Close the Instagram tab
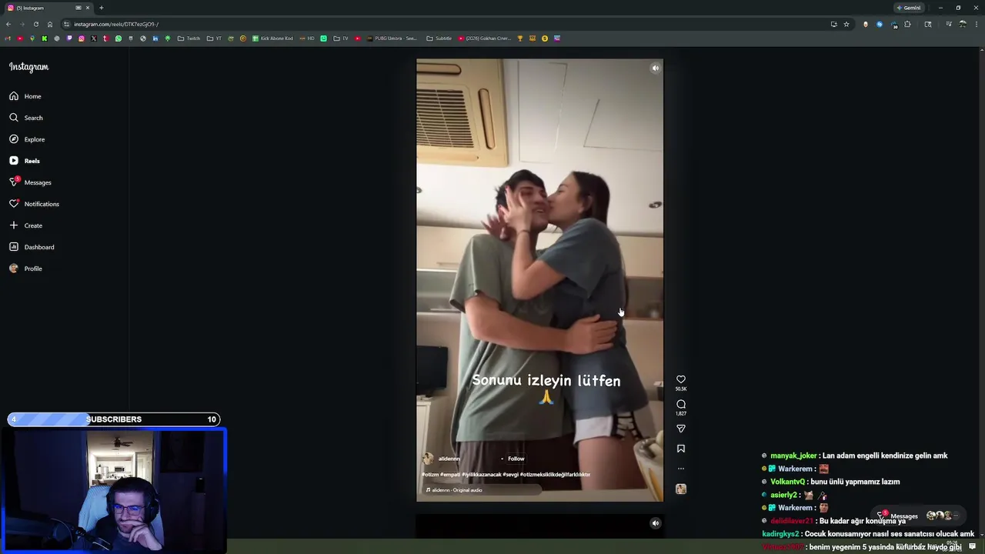This screenshot has height=554, width=985. tap(88, 8)
